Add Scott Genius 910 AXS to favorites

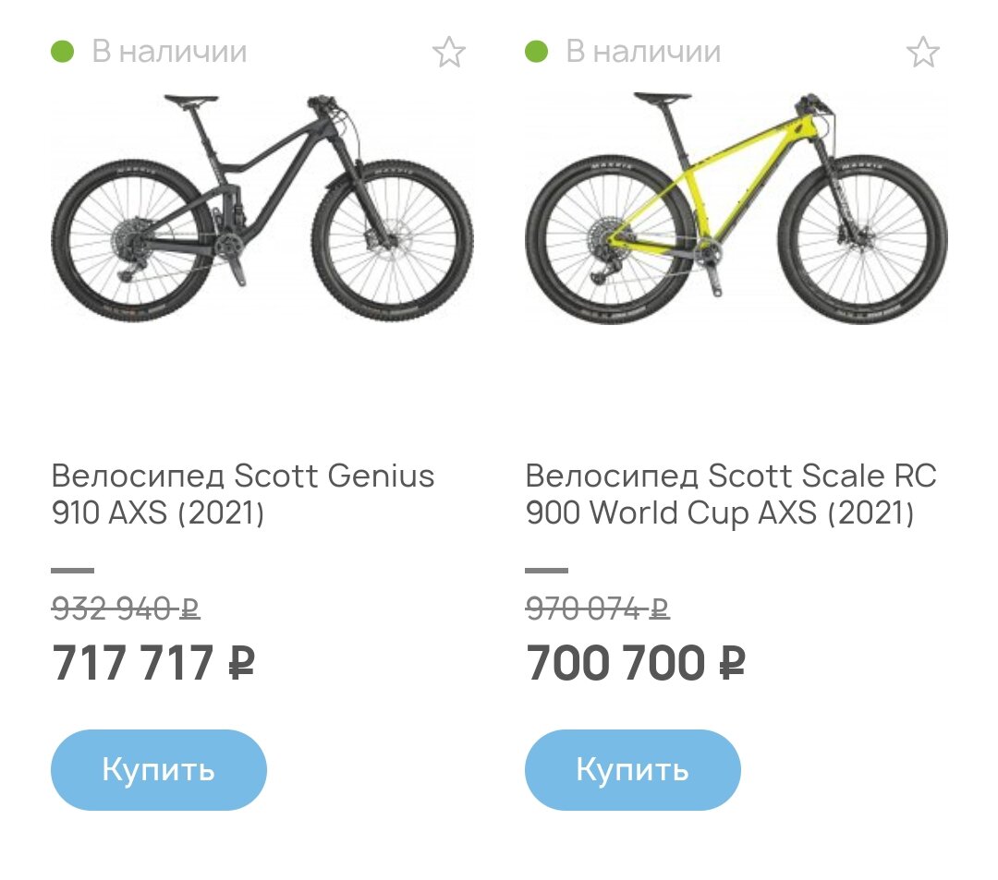[449, 52]
